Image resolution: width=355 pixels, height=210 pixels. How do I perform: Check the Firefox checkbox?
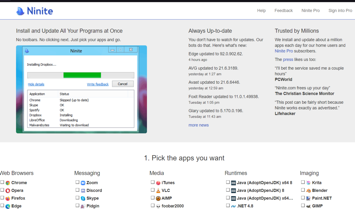(x=2, y=198)
